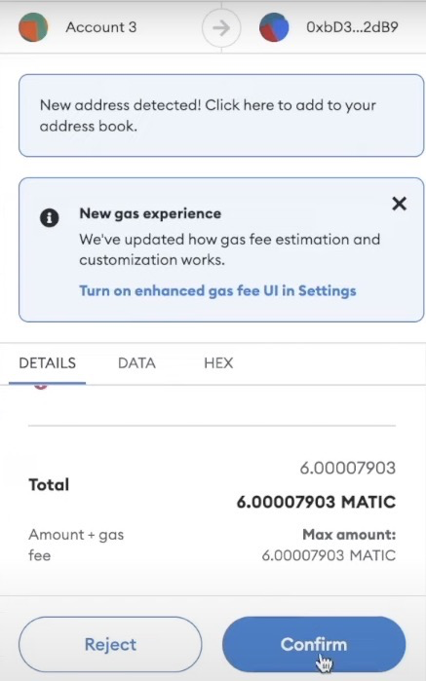426x681 pixels.
Task: Click the Account 3 sender name
Action: pos(100,27)
